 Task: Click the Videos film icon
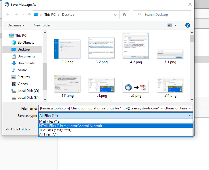[x=14, y=84]
